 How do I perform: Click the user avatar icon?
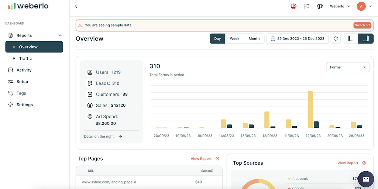point(361,6)
